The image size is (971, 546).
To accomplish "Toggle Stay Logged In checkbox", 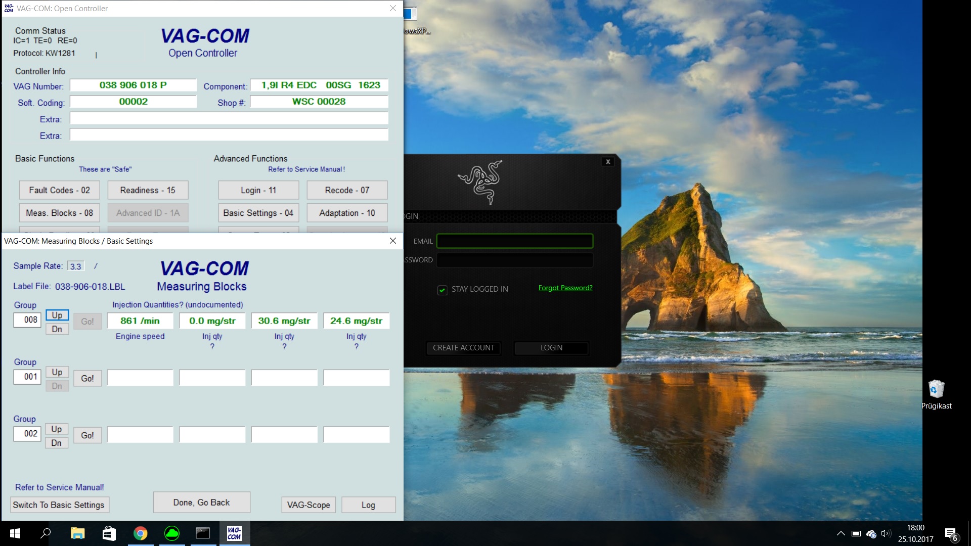I will 442,290.
